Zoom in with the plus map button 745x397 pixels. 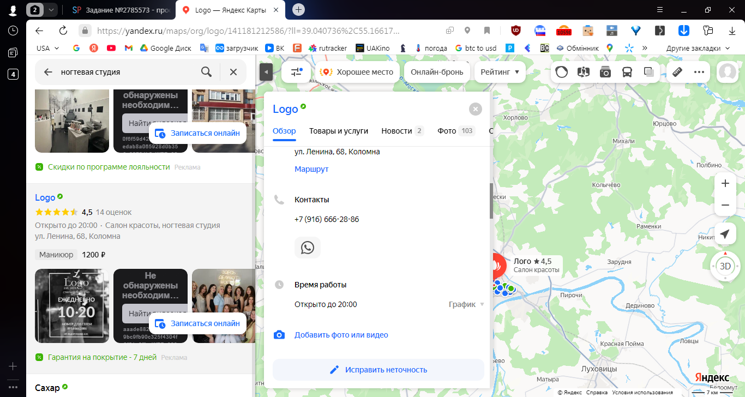(725, 183)
